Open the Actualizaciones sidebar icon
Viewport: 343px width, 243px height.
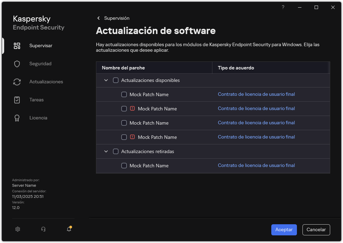[x=17, y=82]
